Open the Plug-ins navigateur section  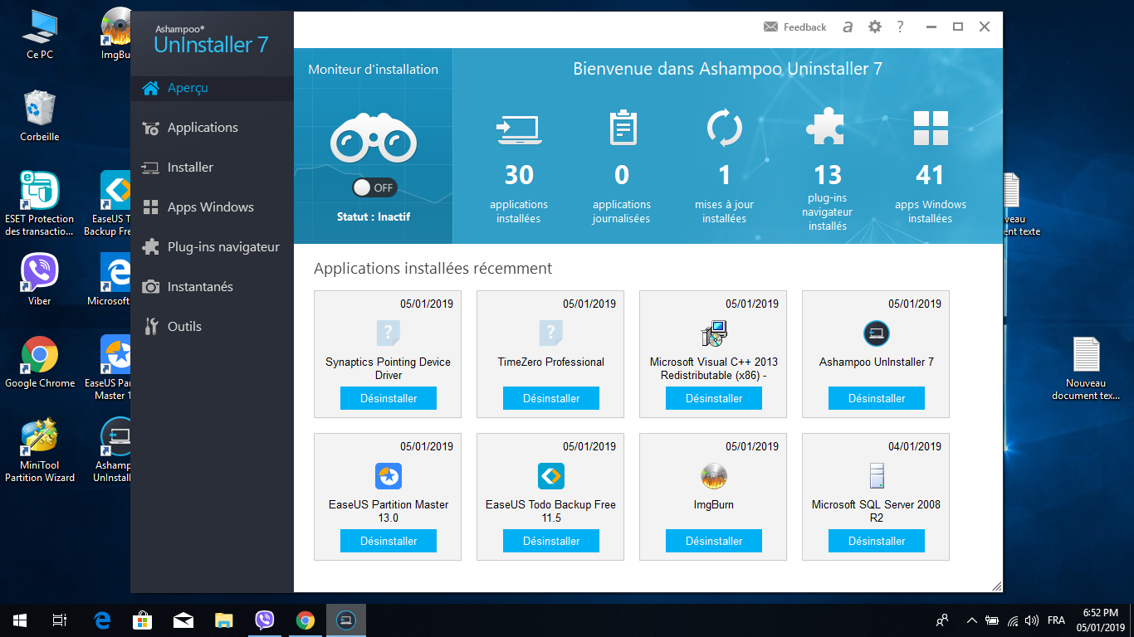[222, 246]
